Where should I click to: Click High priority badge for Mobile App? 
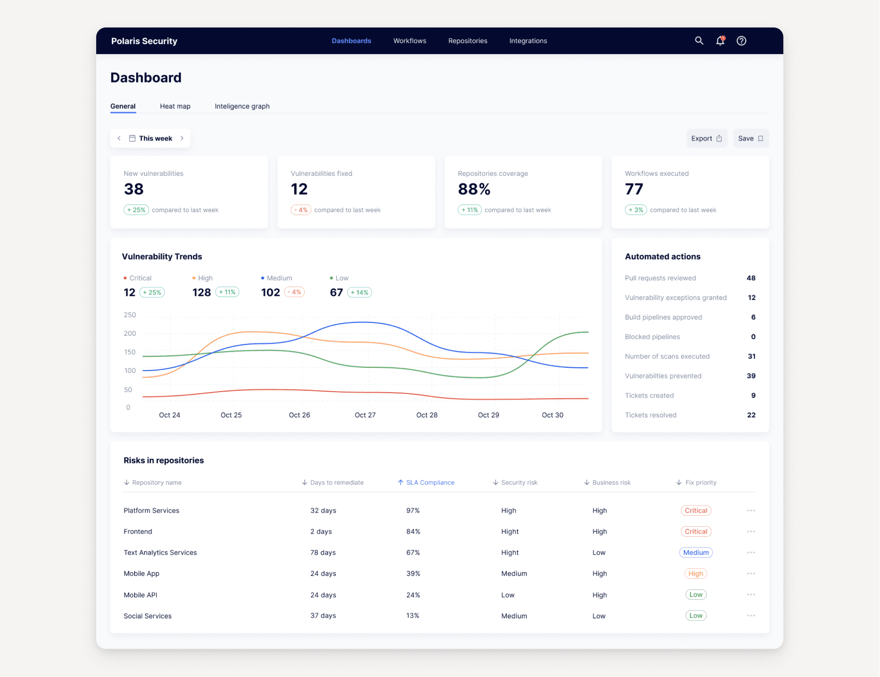click(696, 573)
